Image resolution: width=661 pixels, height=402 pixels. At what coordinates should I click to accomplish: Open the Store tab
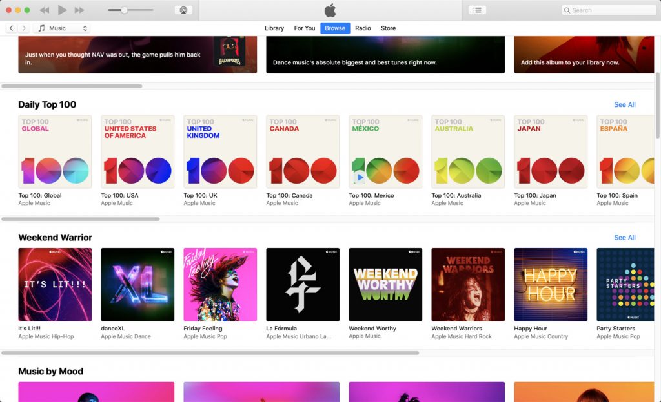point(388,28)
